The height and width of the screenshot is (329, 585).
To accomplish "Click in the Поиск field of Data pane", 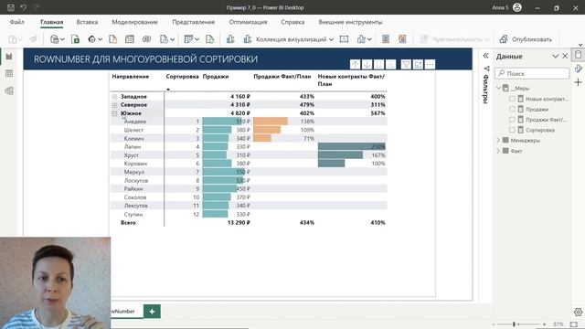I will (532, 73).
